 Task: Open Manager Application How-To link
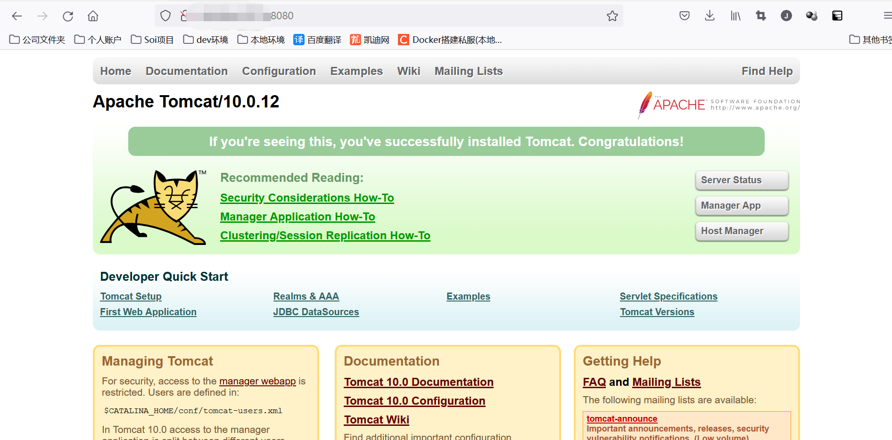tap(297, 217)
